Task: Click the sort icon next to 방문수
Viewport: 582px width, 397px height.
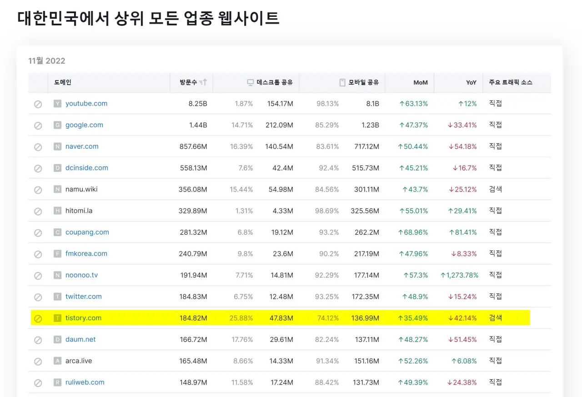Action: point(203,82)
